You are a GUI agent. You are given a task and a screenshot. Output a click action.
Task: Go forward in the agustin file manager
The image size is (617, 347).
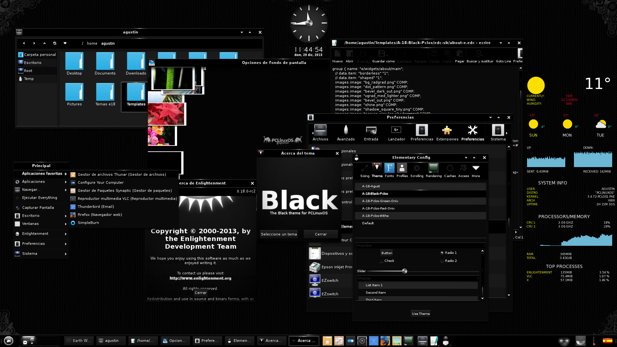[34, 43]
